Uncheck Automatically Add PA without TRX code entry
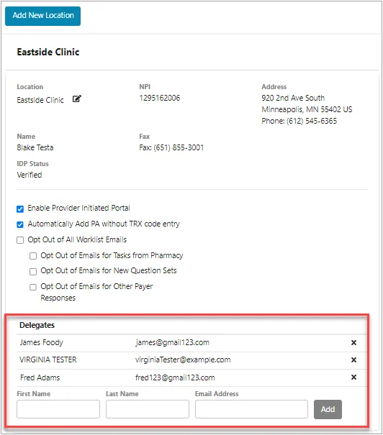 point(20,224)
